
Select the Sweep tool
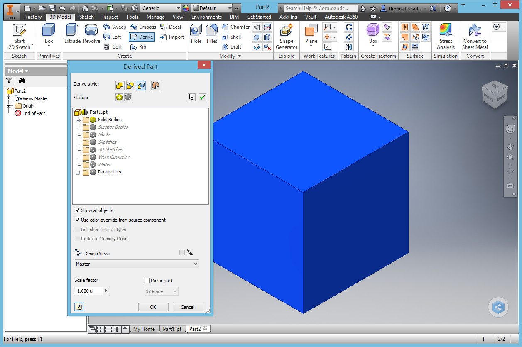[x=115, y=27]
